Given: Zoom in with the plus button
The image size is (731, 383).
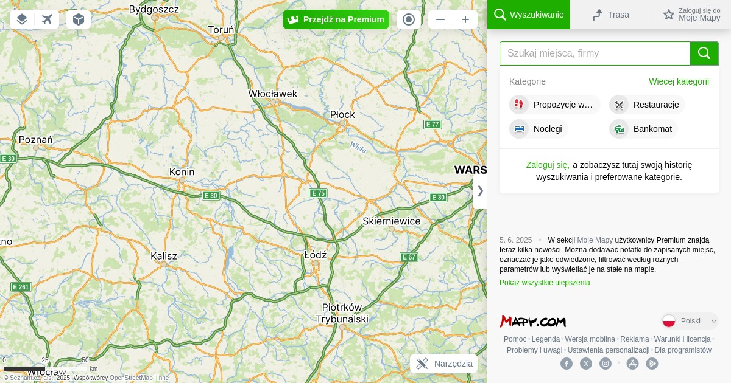Looking at the screenshot, I should [x=465, y=19].
